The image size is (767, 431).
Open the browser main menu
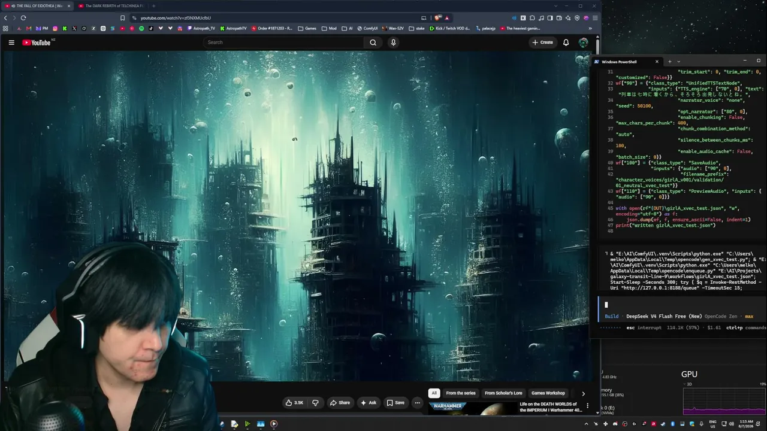pos(595,18)
